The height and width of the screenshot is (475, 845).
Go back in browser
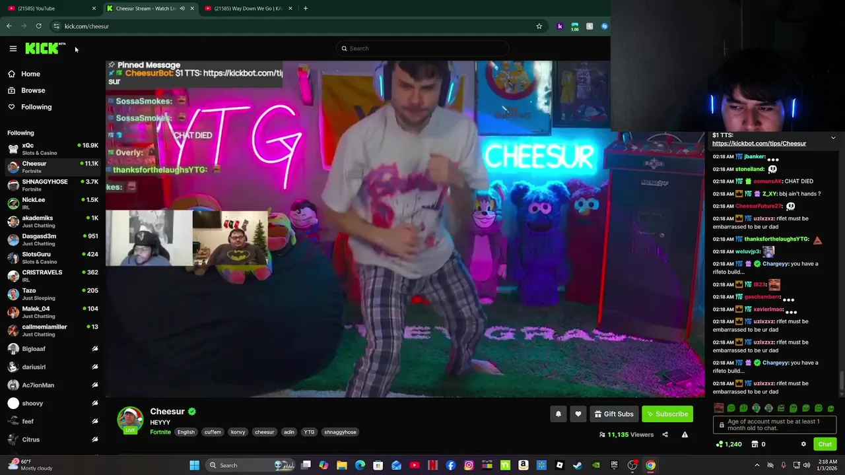tap(9, 26)
